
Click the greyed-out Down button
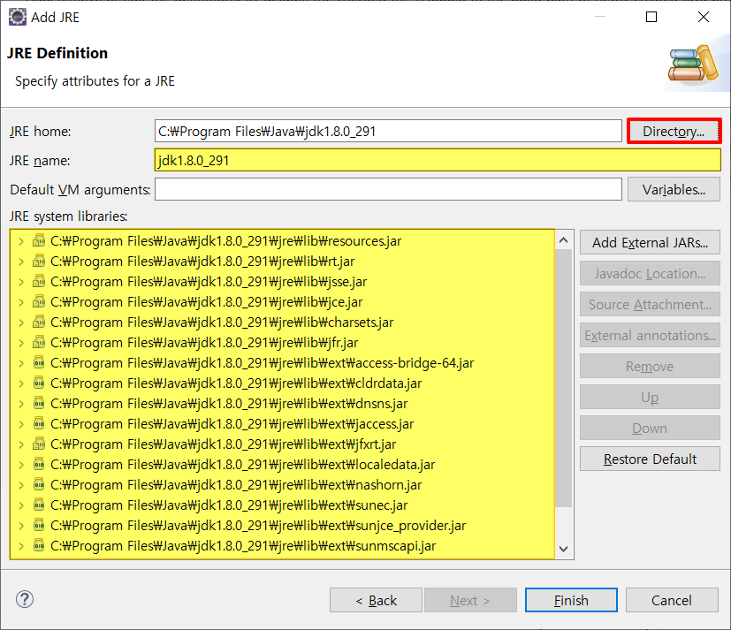click(x=650, y=428)
